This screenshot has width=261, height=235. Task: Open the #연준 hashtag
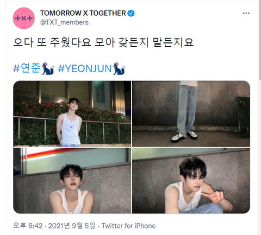[27, 68]
